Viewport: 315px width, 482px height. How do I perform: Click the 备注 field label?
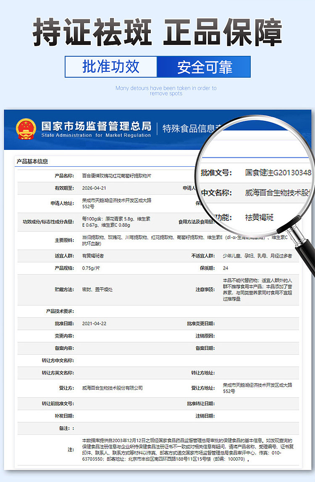[66, 428]
